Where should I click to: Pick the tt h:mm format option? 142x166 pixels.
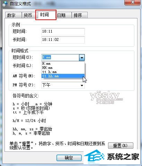coord(63,72)
